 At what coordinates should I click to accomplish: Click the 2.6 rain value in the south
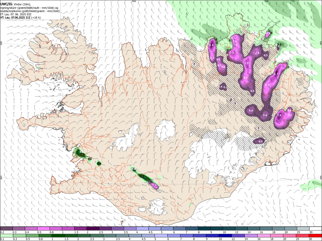(142, 176)
